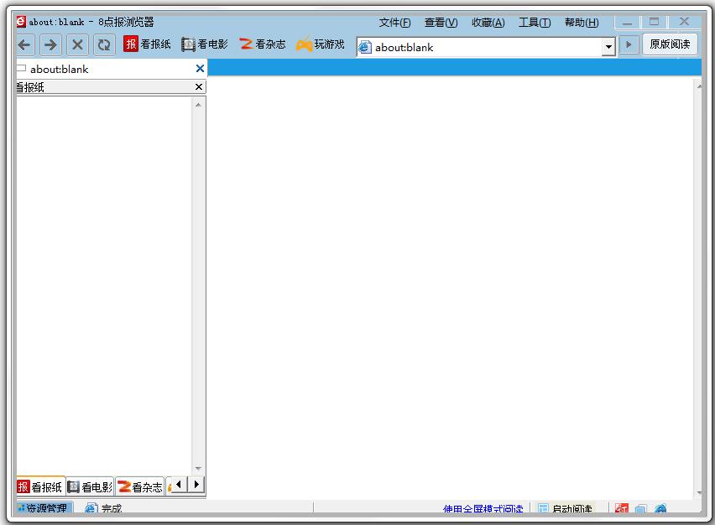Image resolution: width=715 pixels, height=525 pixels.
Task: Open the 收藏(A) menu
Action: (488, 23)
